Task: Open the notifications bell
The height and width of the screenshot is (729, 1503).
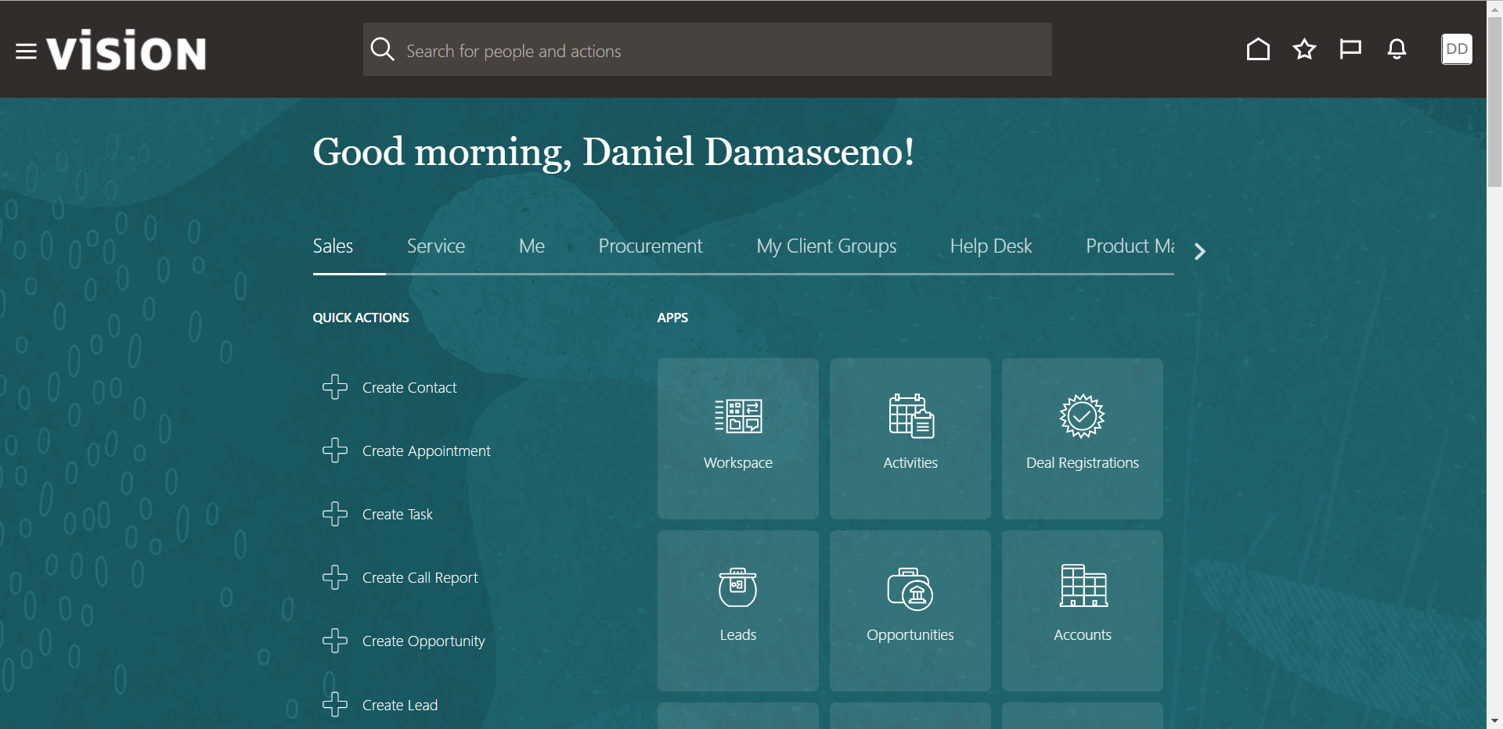Action: pos(1397,49)
